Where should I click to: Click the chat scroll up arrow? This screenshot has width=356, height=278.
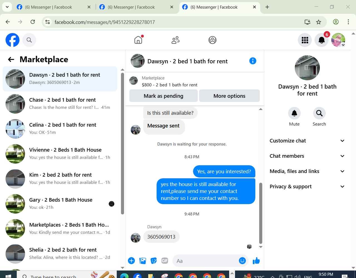click(x=261, y=109)
